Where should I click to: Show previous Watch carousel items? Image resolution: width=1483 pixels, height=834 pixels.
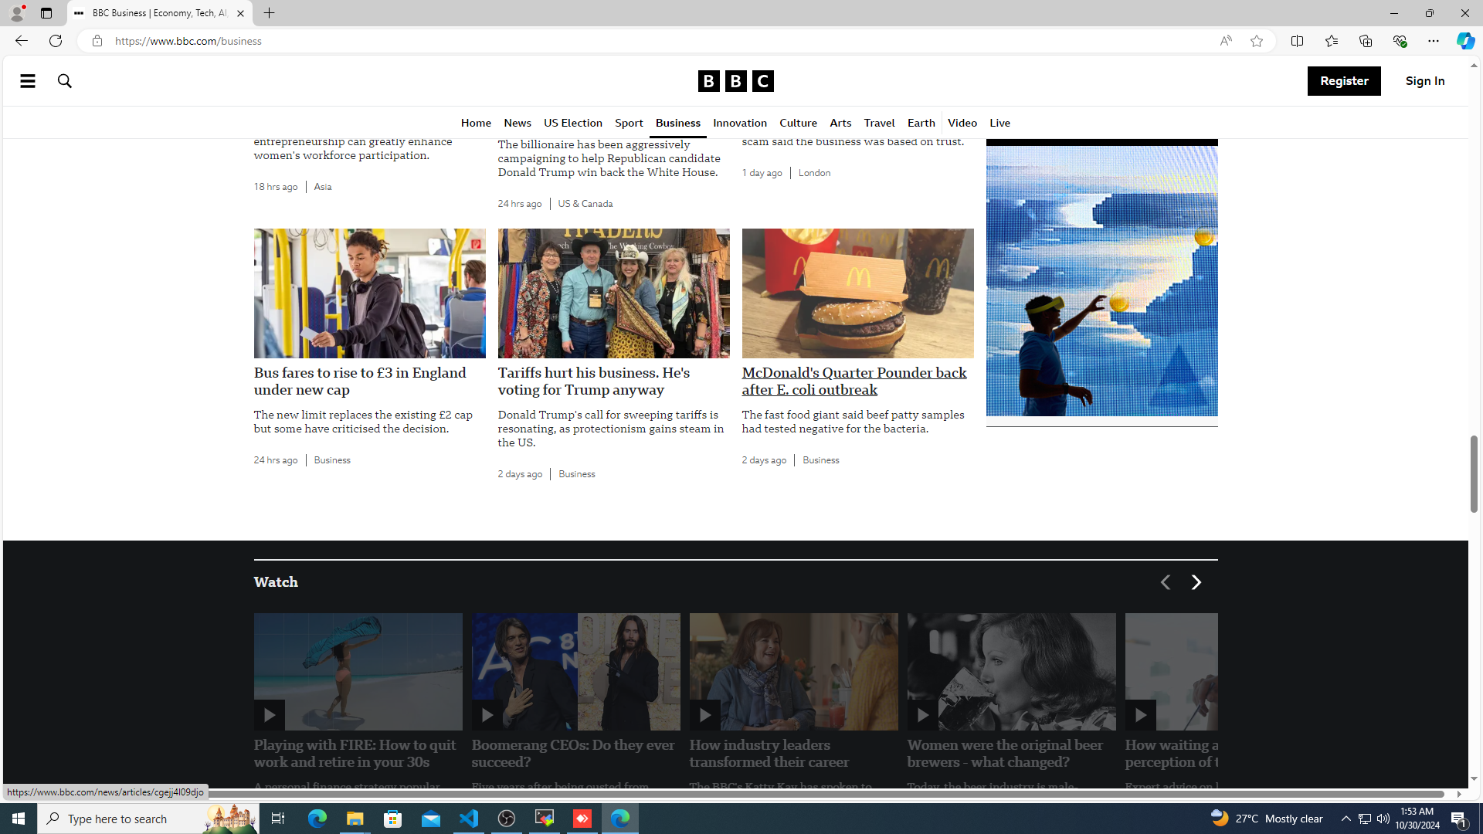(x=1165, y=582)
